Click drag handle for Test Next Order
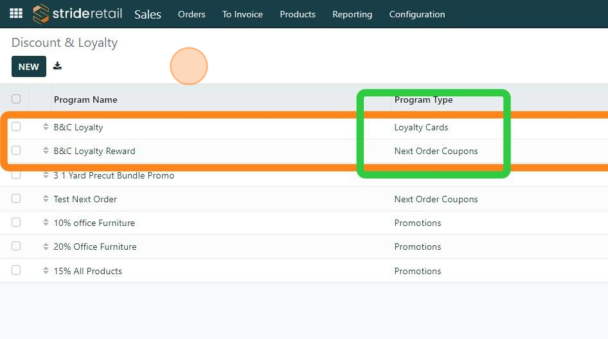The image size is (608, 339). (x=46, y=199)
